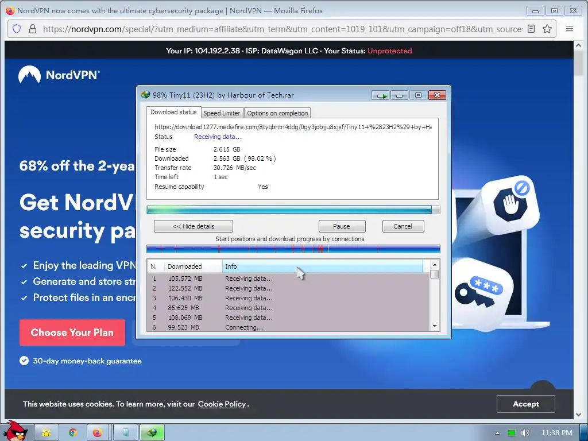588x441 pixels.
Task: Click the connections progress segment bar
Action: pos(293,249)
